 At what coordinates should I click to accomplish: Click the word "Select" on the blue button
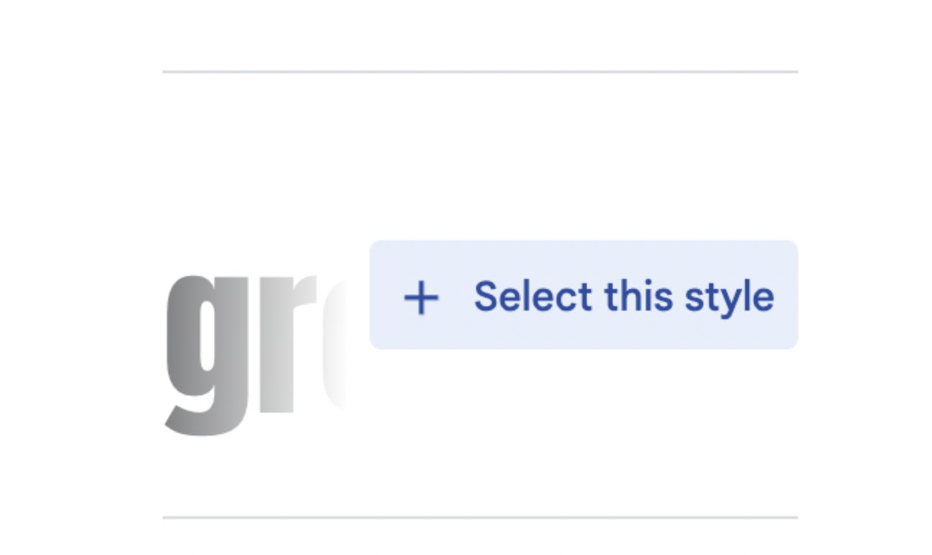(x=533, y=295)
